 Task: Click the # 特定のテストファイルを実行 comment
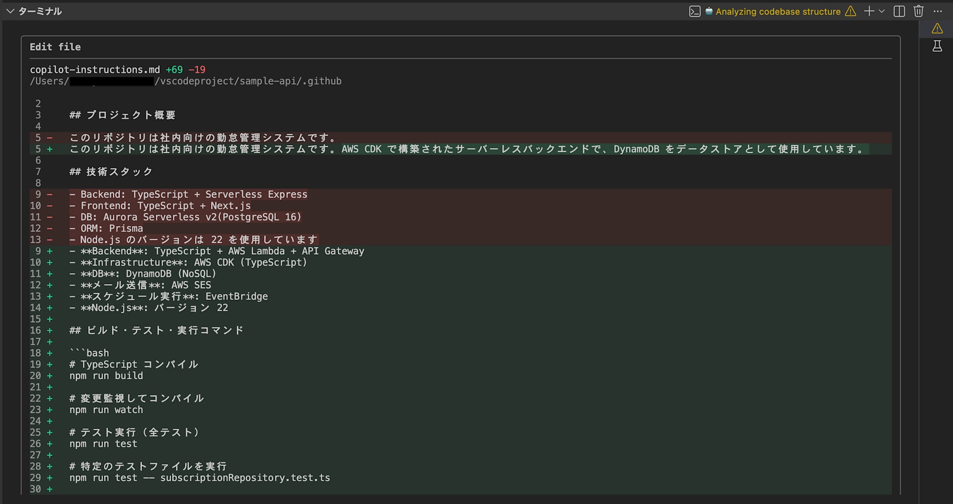tap(148, 466)
